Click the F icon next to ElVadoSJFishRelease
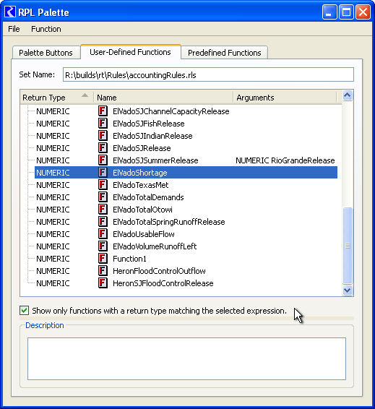This screenshot has width=375, height=409. pyautogui.click(x=103, y=124)
